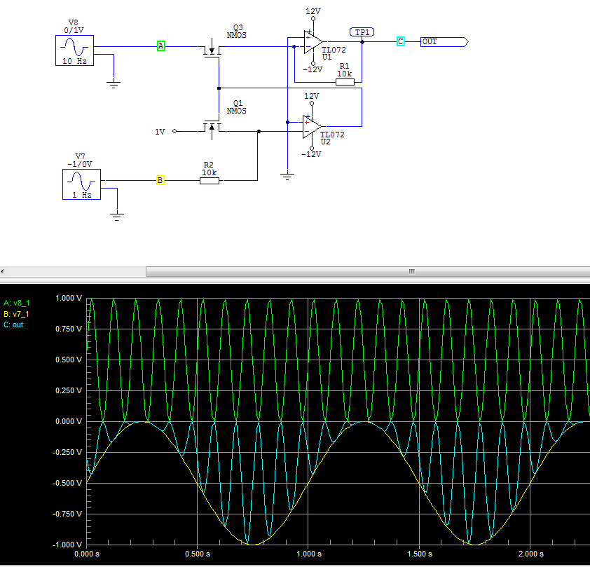Click legend entry A: v8_1
This screenshot has height=567, width=590.
(x=17, y=303)
